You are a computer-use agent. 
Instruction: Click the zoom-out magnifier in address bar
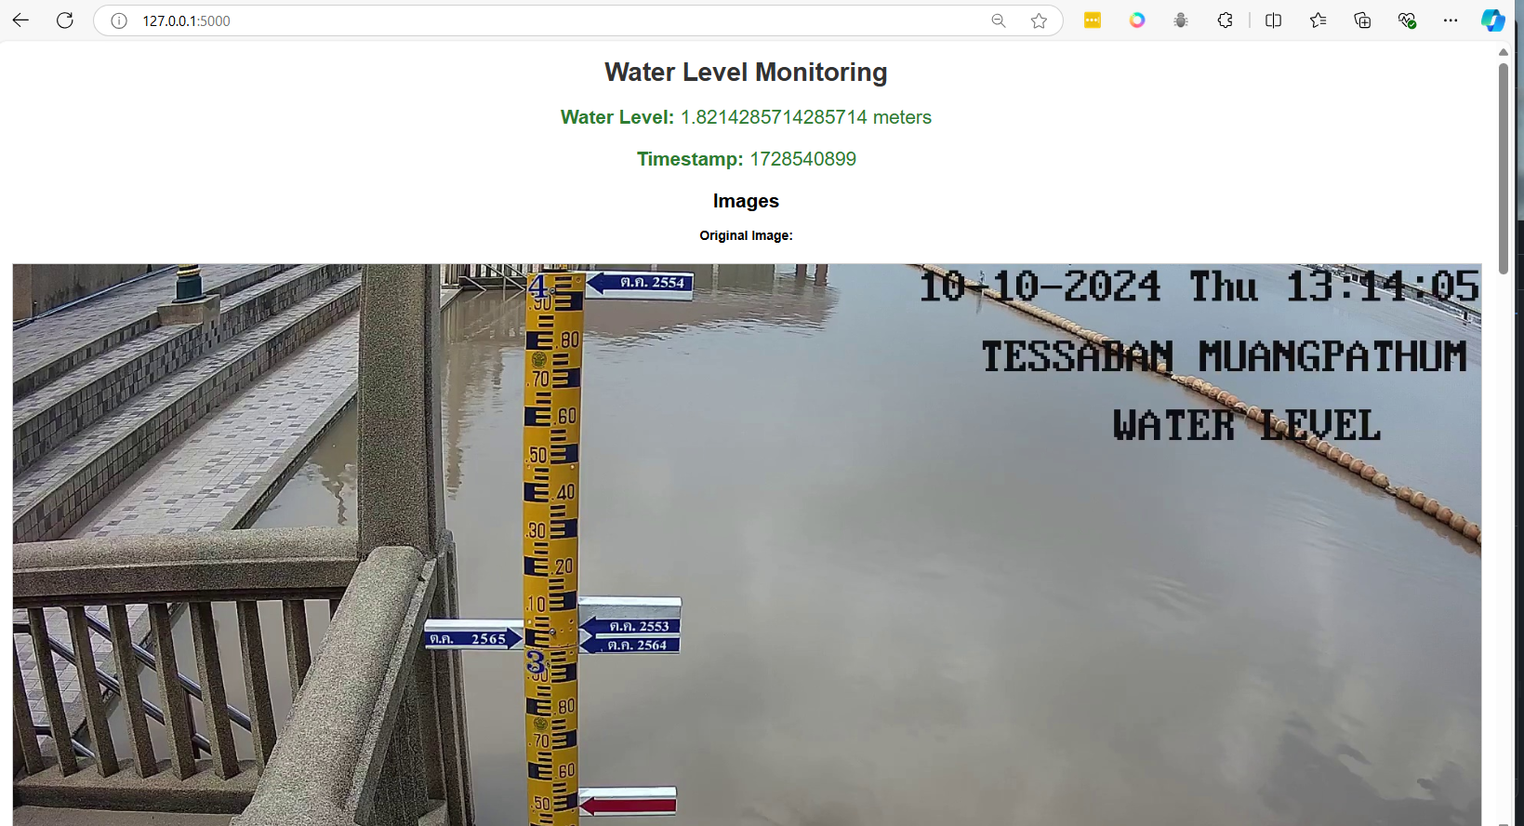999,20
